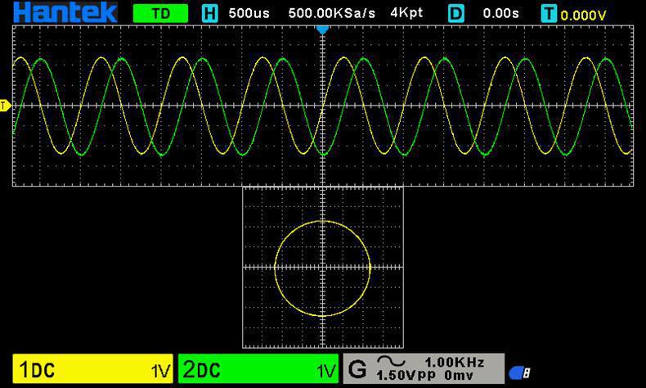Select the 500.00KSa/s sample rate readout
The width and height of the screenshot is (646, 388).
[x=333, y=13]
